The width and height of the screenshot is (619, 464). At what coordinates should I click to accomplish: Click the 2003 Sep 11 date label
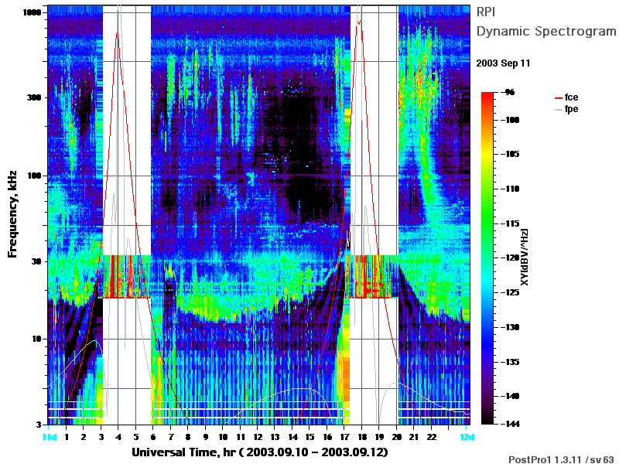[504, 63]
